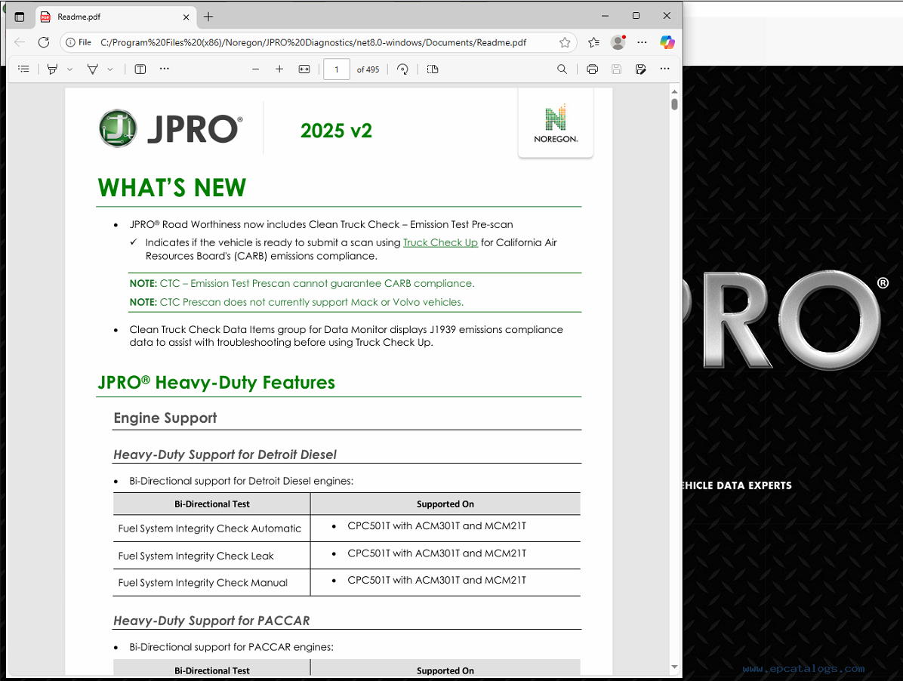
Task: Click the "WHAT'S NEW" heading
Action: (172, 188)
